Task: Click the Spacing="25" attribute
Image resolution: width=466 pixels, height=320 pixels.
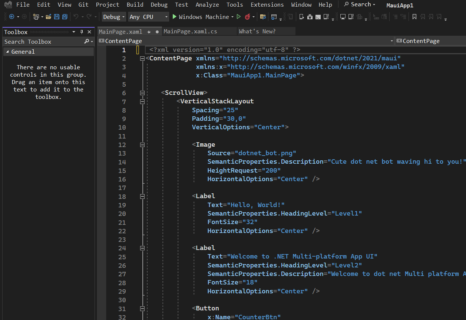Action: click(x=215, y=110)
